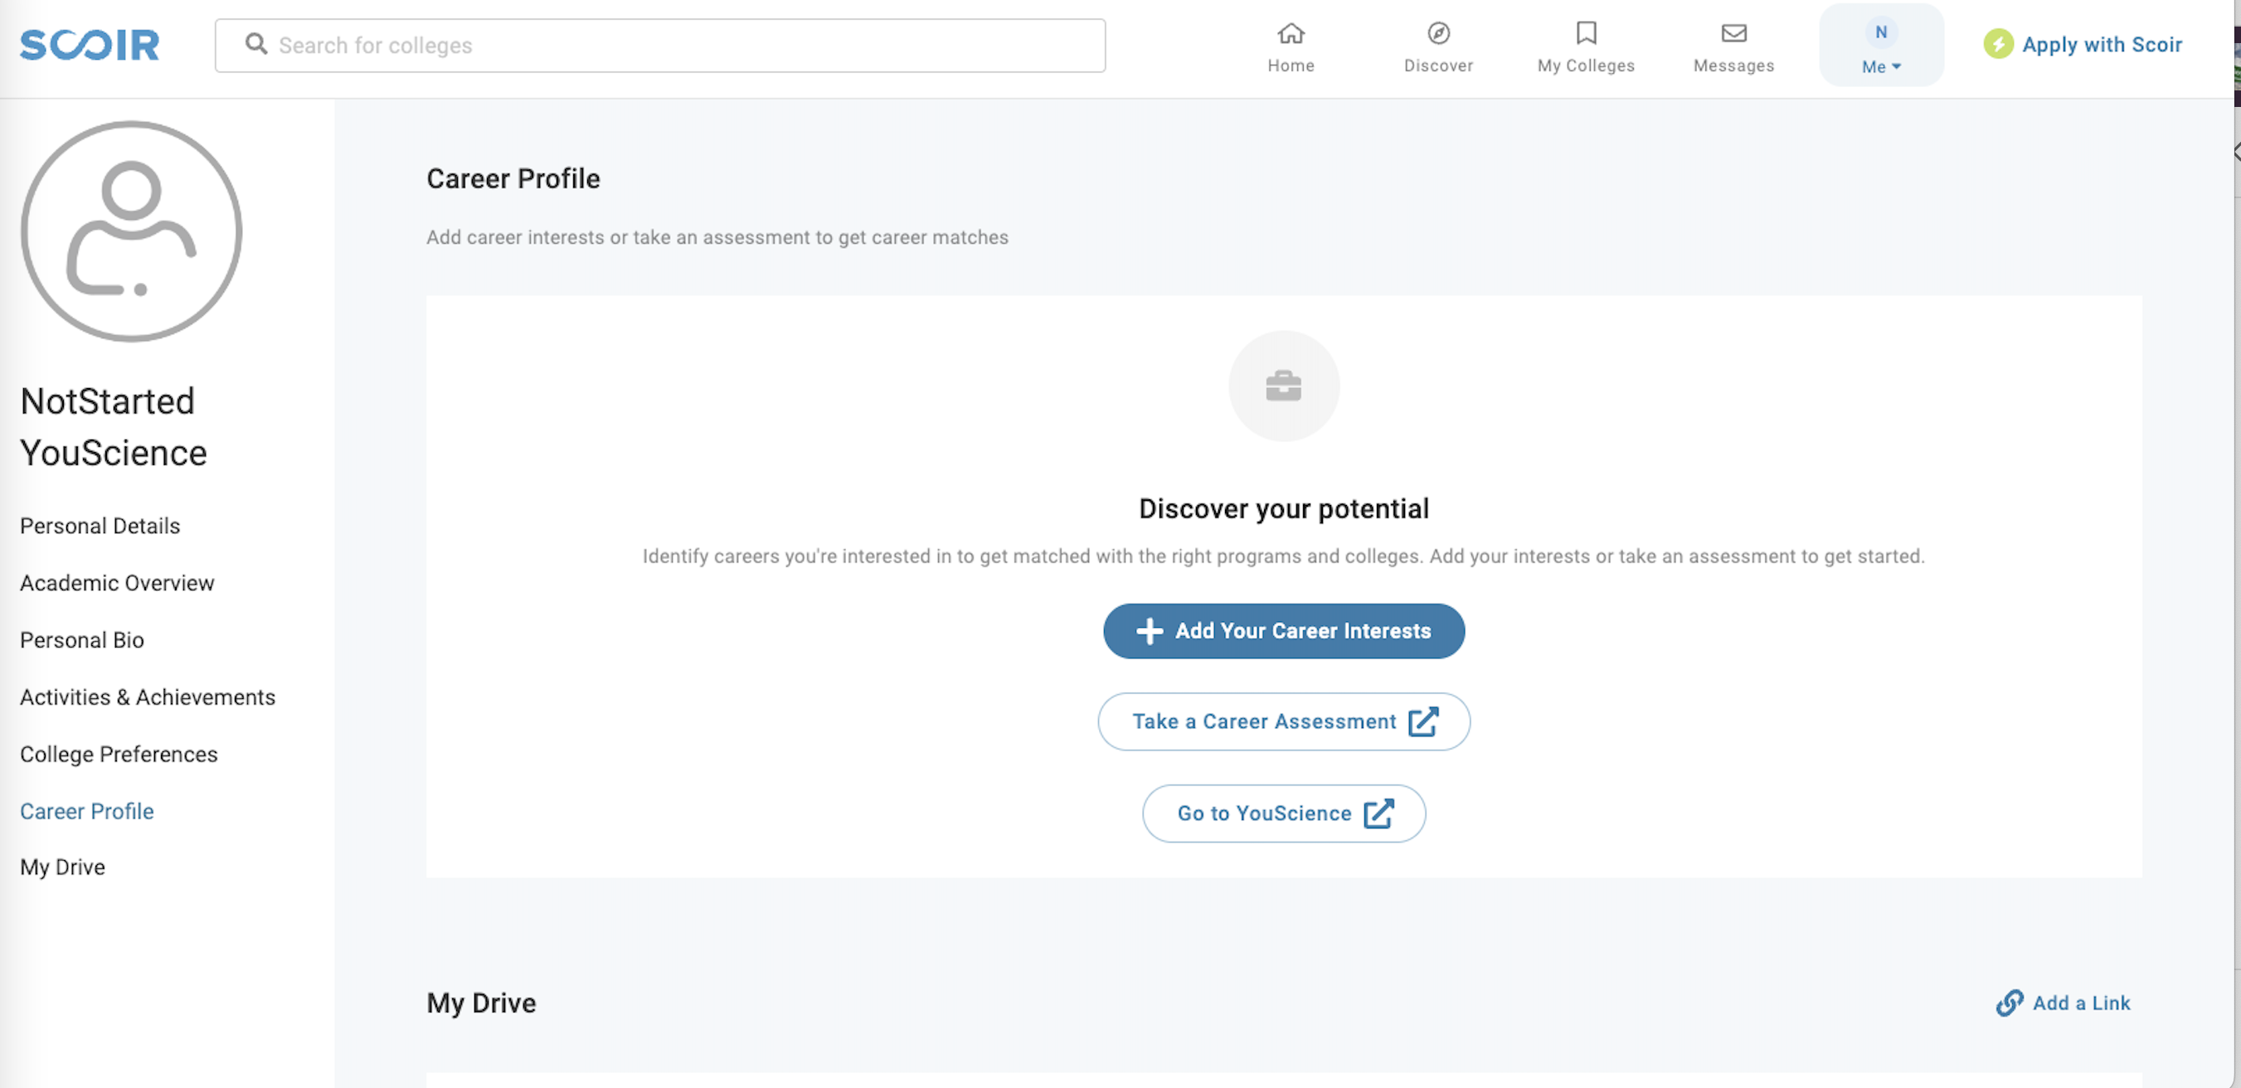This screenshot has width=2241, height=1088.
Task: Click external-link icon beside YouScience
Action: click(x=1379, y=814)
